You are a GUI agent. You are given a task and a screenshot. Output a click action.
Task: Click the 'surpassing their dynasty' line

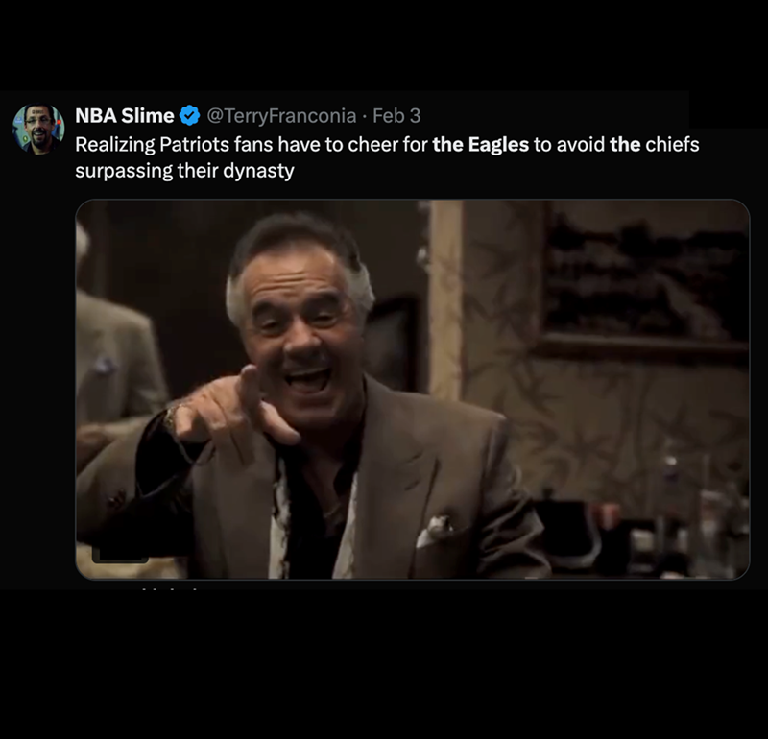pyautogui.click(x=184, y=171)
